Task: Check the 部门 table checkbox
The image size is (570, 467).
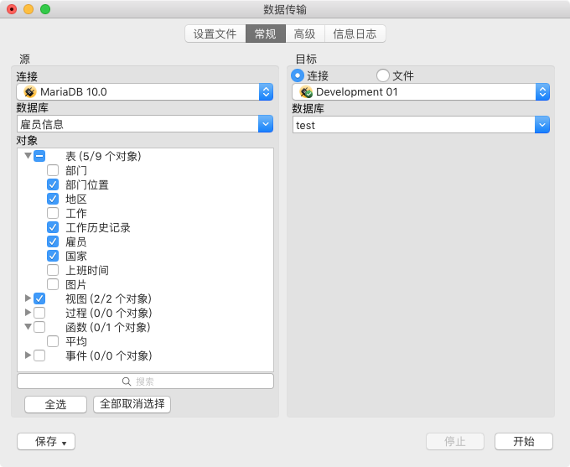Action: (53, 170)
